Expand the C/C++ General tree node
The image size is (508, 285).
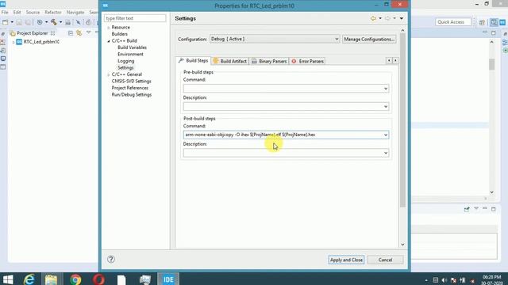pos(109,74)
